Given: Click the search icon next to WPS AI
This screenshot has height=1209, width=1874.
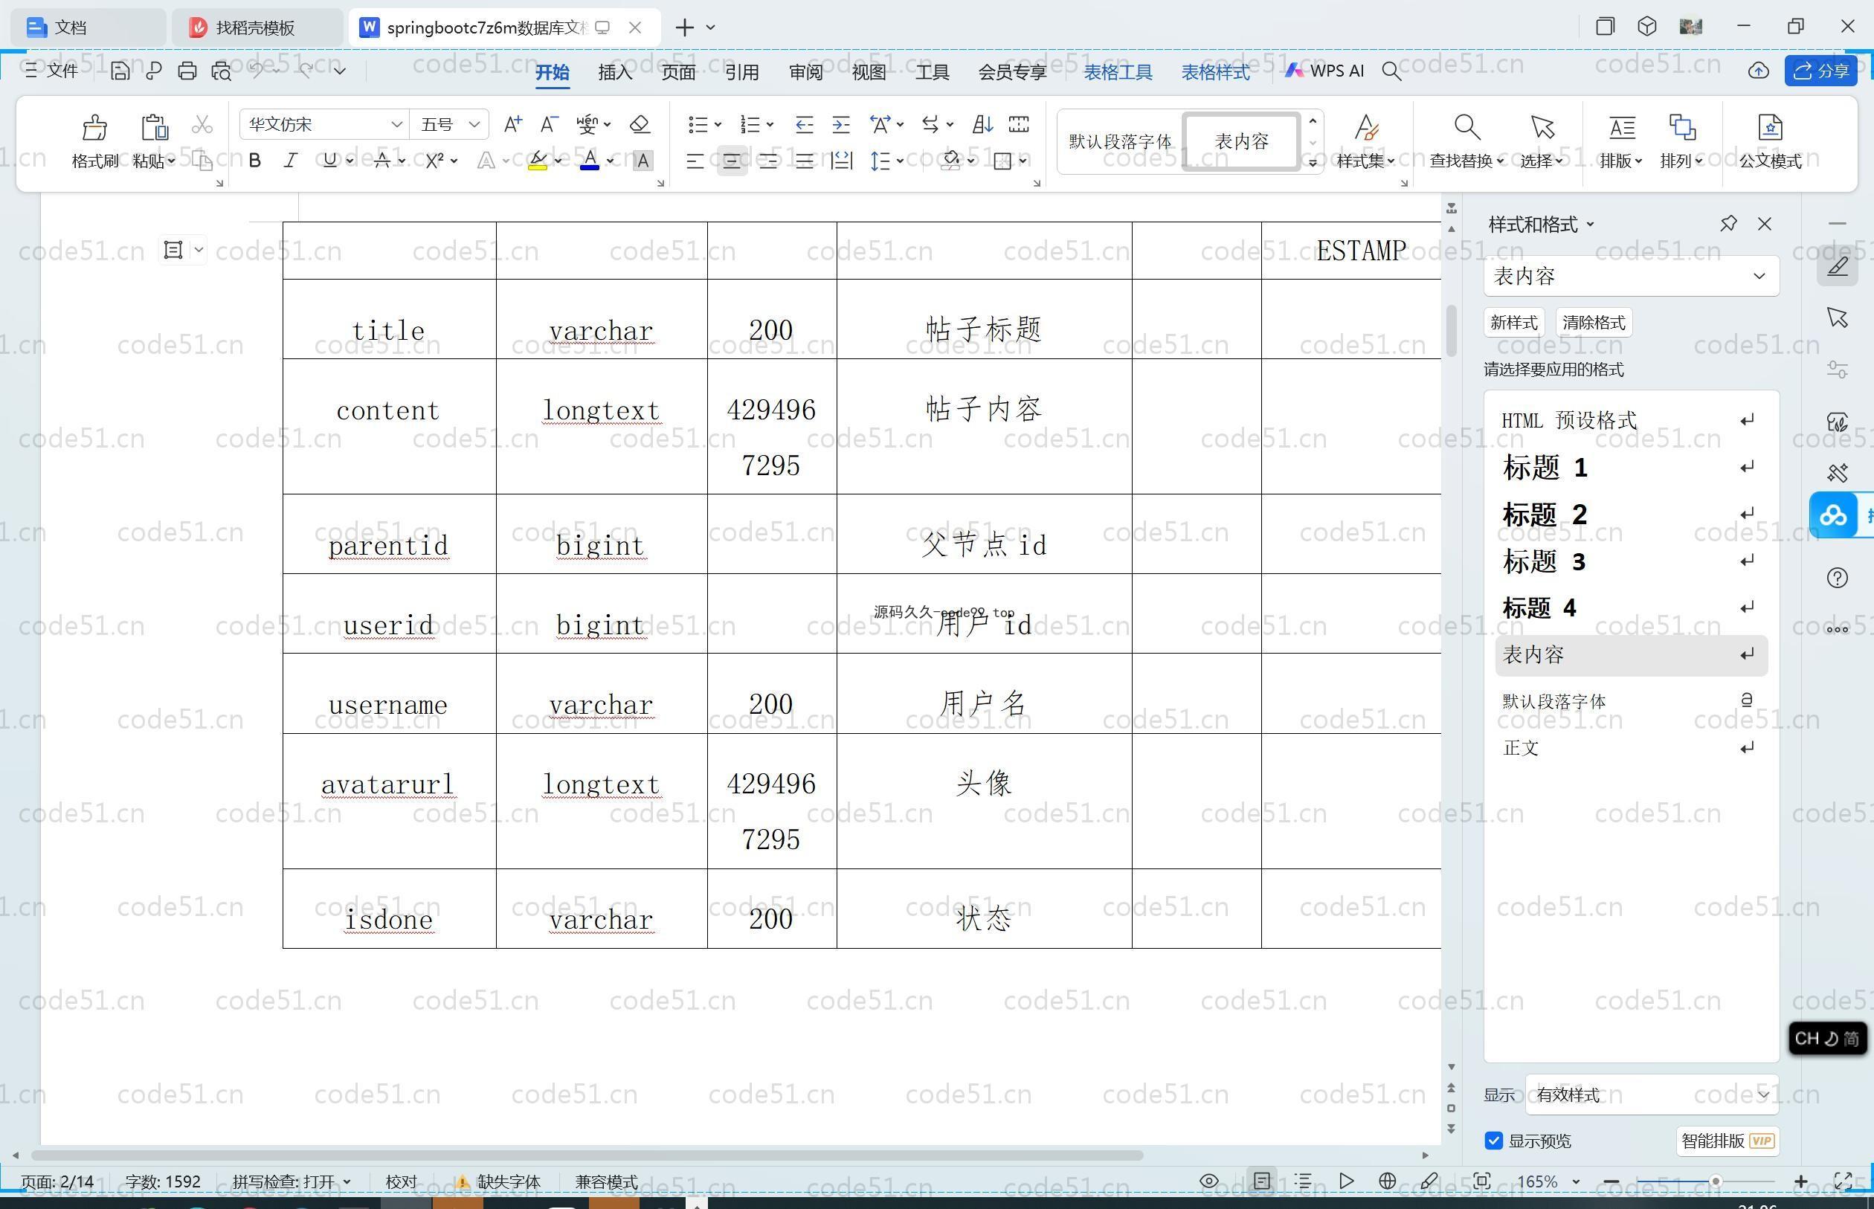Looking at the screenshot, I should coord(1391,71).
